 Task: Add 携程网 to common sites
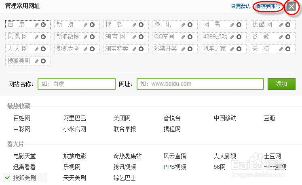(x=172, y=129)
